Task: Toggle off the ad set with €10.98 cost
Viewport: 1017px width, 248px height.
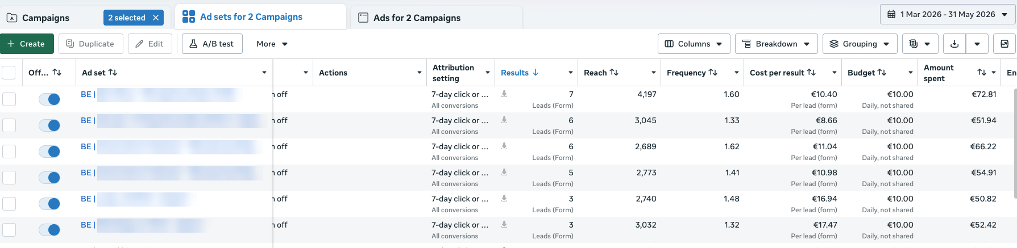Action: [49, 178]
